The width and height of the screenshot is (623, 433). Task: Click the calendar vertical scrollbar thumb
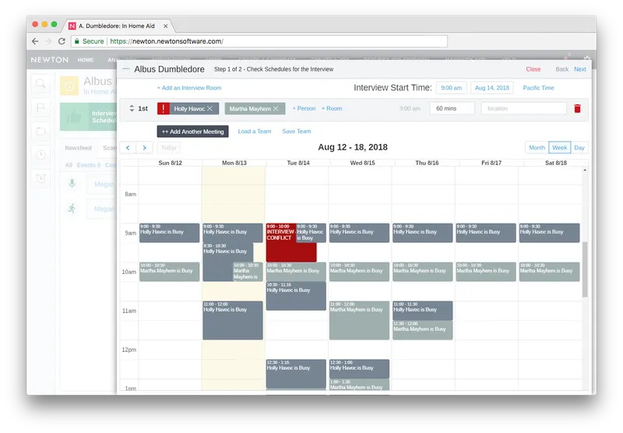click(585, 269)
